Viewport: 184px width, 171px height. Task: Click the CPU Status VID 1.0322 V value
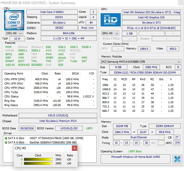pos(88,97)
